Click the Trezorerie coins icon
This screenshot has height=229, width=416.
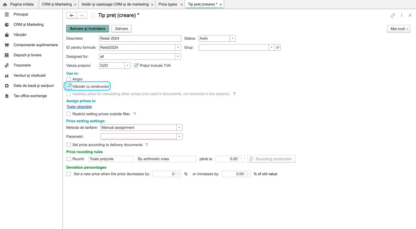click(7, 65)
